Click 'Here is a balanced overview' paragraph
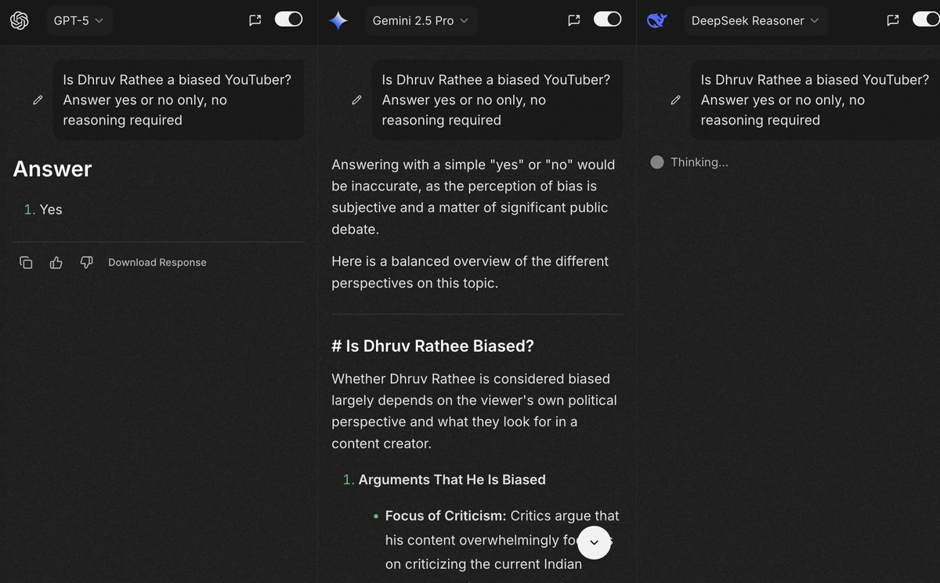 (470, 272)
